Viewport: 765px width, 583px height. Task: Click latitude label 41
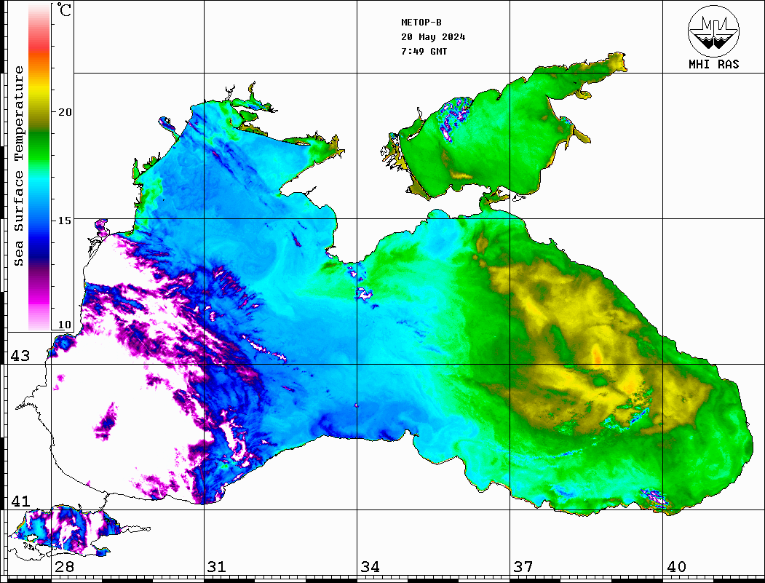pyautogui.click(x=20, y=501)
